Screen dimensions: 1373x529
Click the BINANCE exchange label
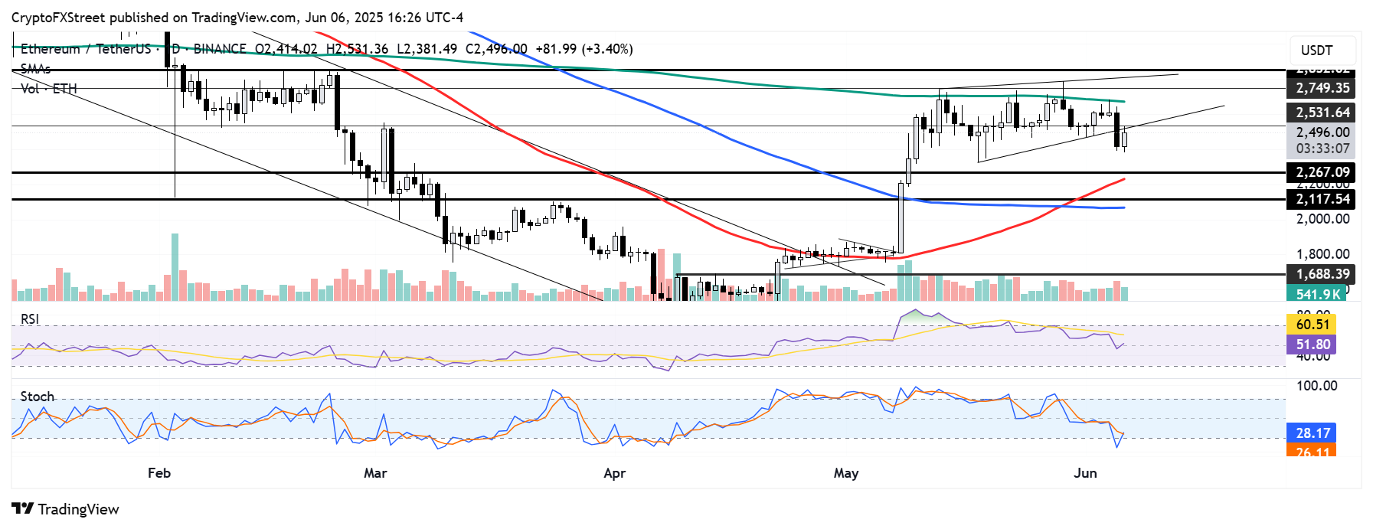(x=220, y=49)
